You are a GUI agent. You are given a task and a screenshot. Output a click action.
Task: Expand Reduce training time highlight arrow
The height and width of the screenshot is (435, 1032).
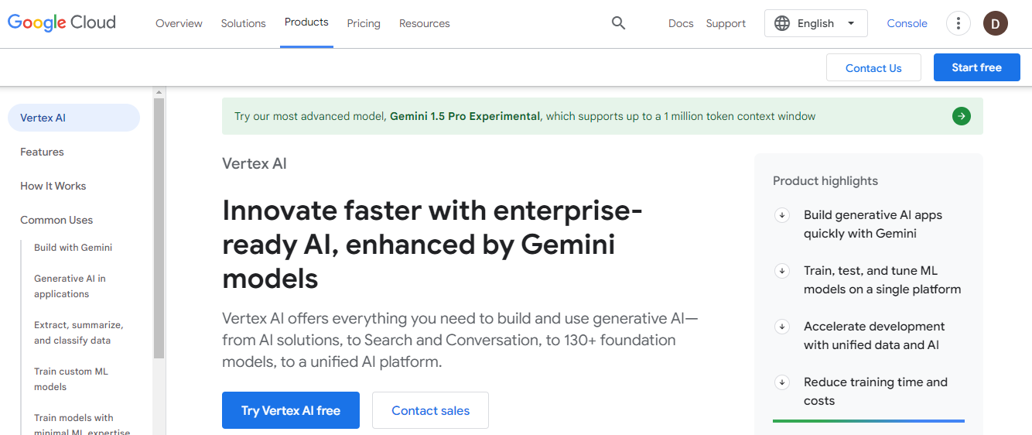point(782,382)
